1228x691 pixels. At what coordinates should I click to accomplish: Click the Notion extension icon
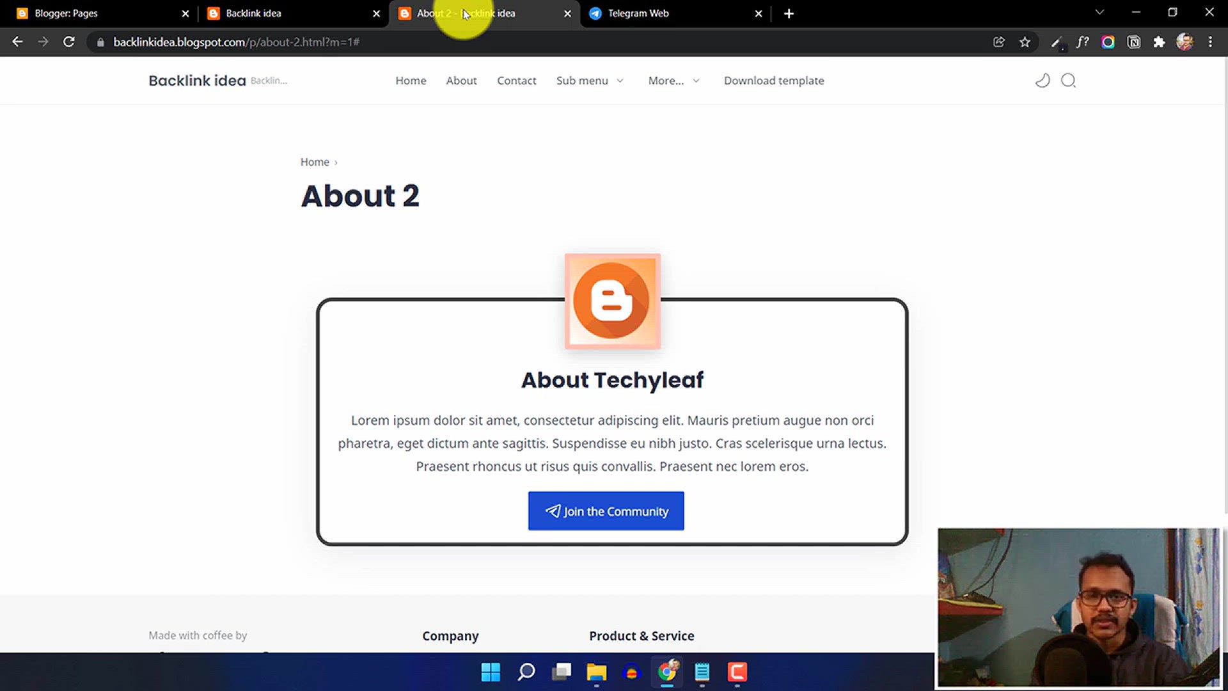[1133, 42]
